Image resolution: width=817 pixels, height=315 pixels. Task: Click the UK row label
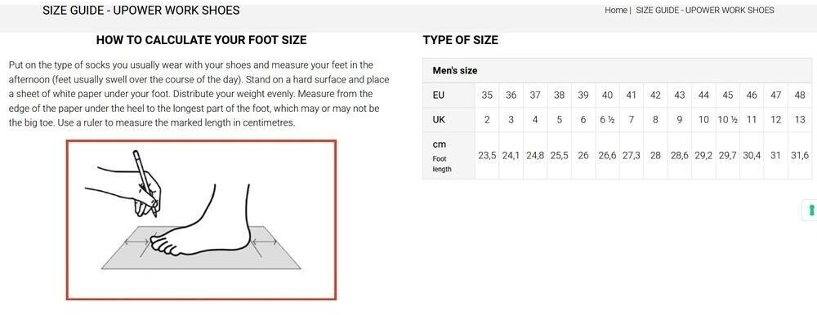coord(439,120)
